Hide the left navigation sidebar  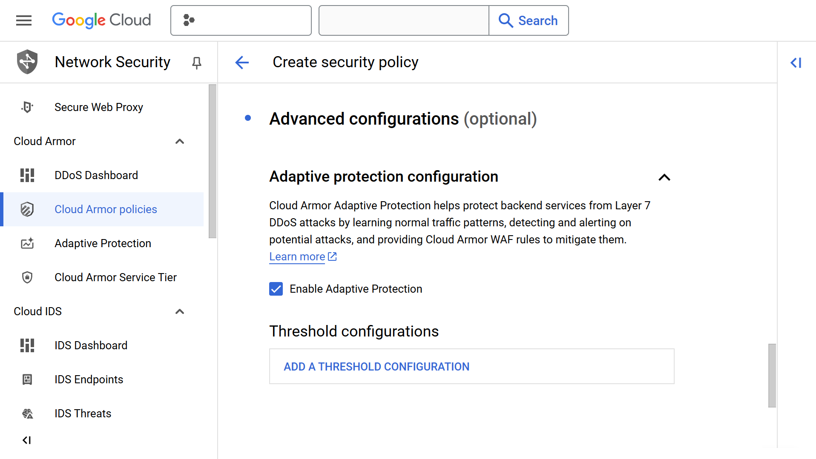tap(27, 440)
